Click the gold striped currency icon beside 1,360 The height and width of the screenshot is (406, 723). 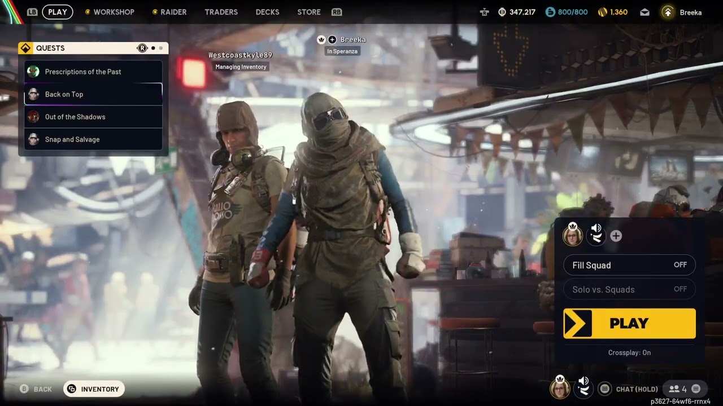602,12
